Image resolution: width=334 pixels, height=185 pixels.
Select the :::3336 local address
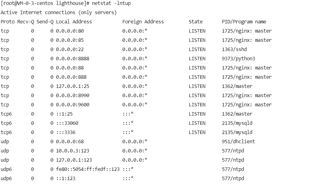(x=66, y=132)
